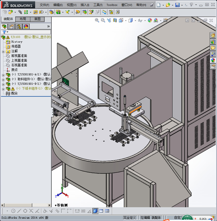Click the 配合 mates folder
The image size is (217, 221).
14,93
